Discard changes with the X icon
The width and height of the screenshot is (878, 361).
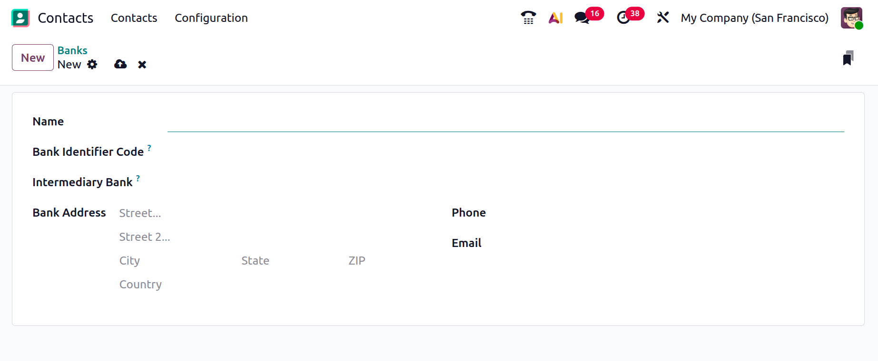(142, 65)
